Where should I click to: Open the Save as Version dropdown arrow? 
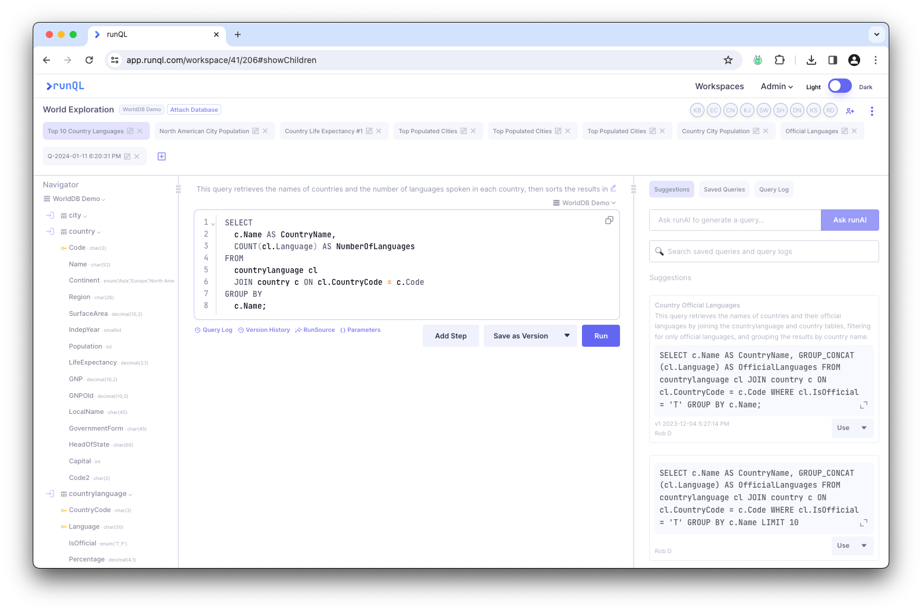pos(567,335)
